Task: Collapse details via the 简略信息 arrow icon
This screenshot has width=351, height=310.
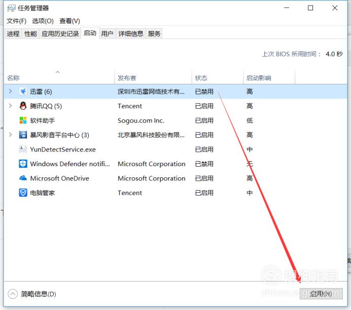Action: [13, 294]
